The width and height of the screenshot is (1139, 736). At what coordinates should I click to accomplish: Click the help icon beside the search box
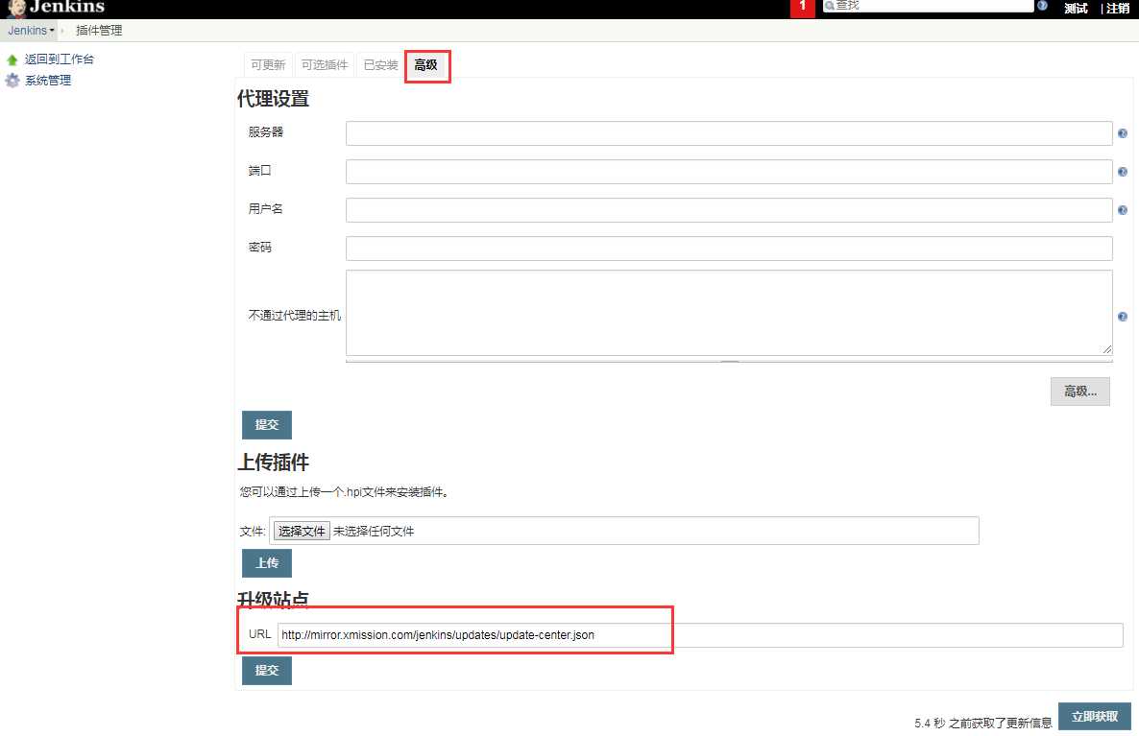click(1042, 6)
